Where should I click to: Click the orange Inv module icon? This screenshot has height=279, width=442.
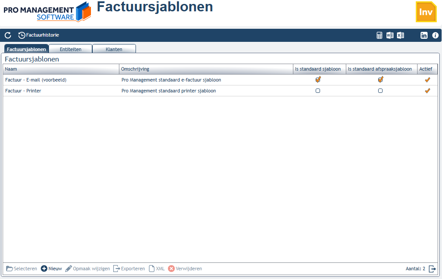click(x=426, y=12)
